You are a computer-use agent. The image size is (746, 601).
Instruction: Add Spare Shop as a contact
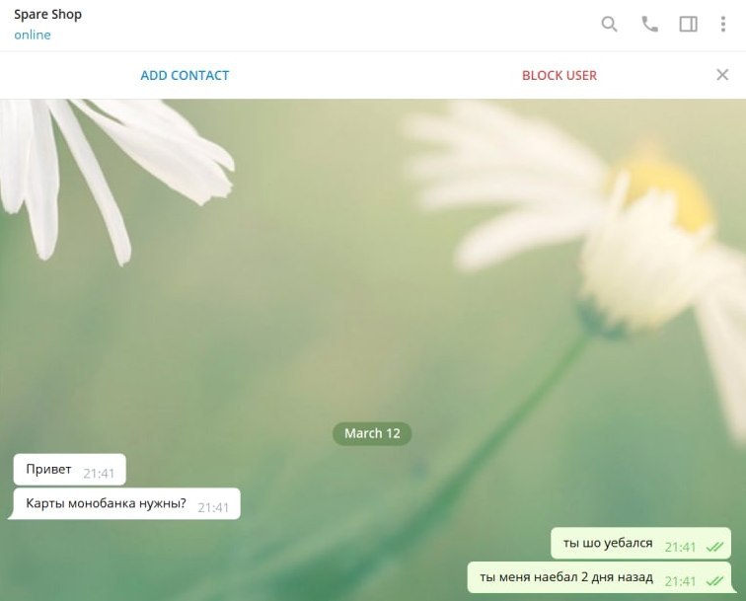tap(185, 75)
